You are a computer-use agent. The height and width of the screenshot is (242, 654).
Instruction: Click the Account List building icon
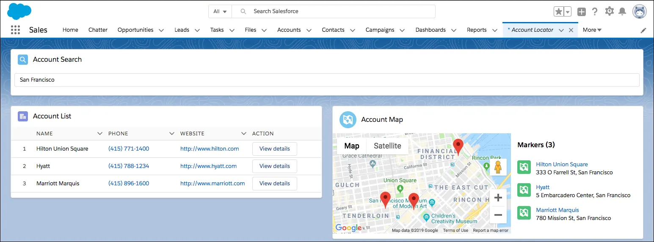[23, 116]
